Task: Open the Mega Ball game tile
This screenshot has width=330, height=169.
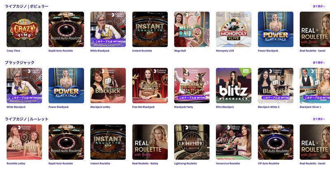Action: [x=192, y=29]
